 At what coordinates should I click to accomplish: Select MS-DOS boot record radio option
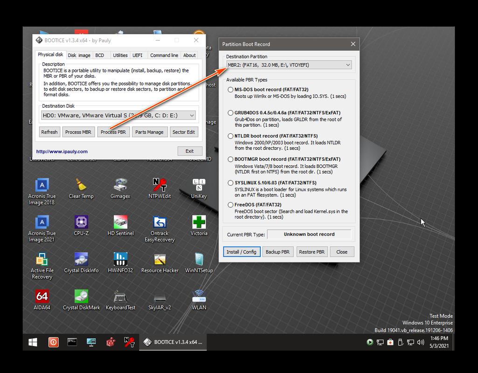tap(230, 90)
